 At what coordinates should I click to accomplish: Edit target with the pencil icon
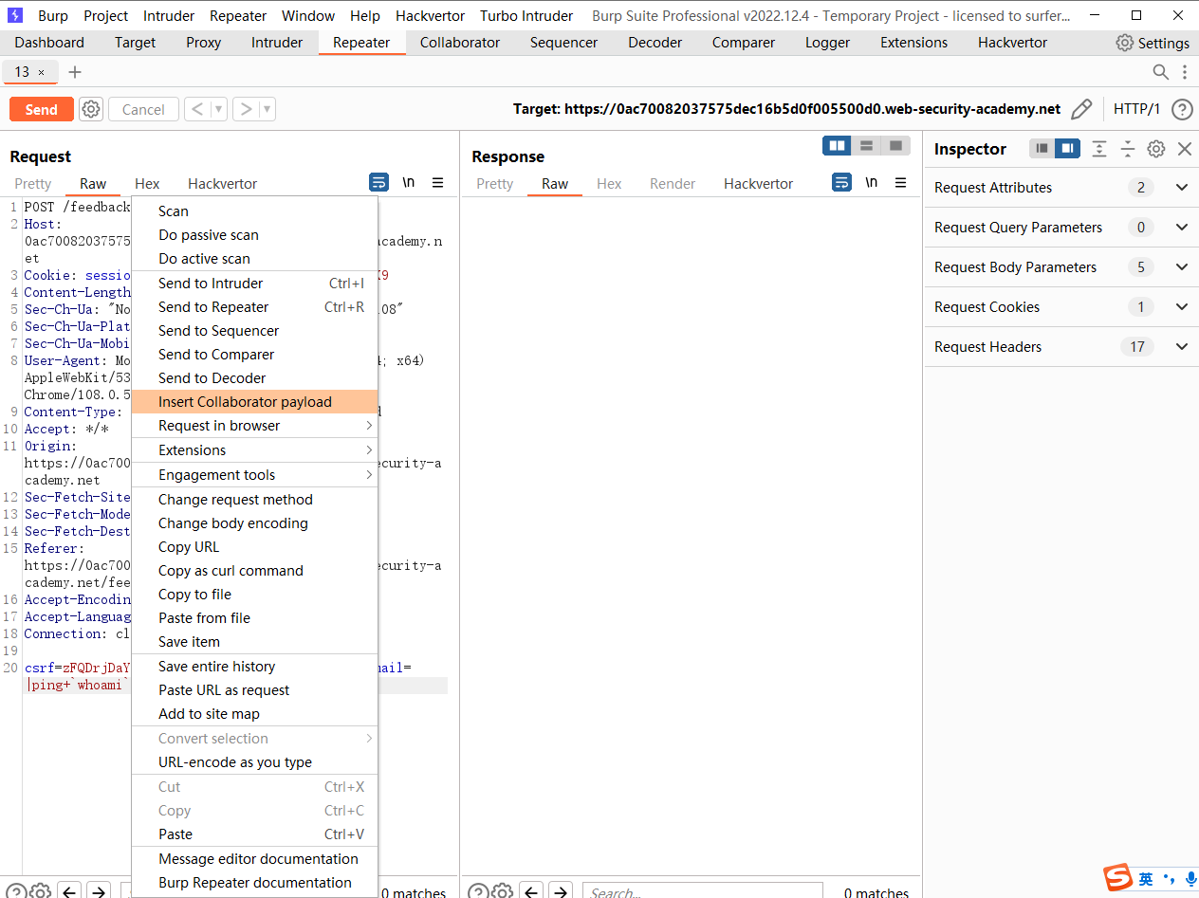(1081, 109)
